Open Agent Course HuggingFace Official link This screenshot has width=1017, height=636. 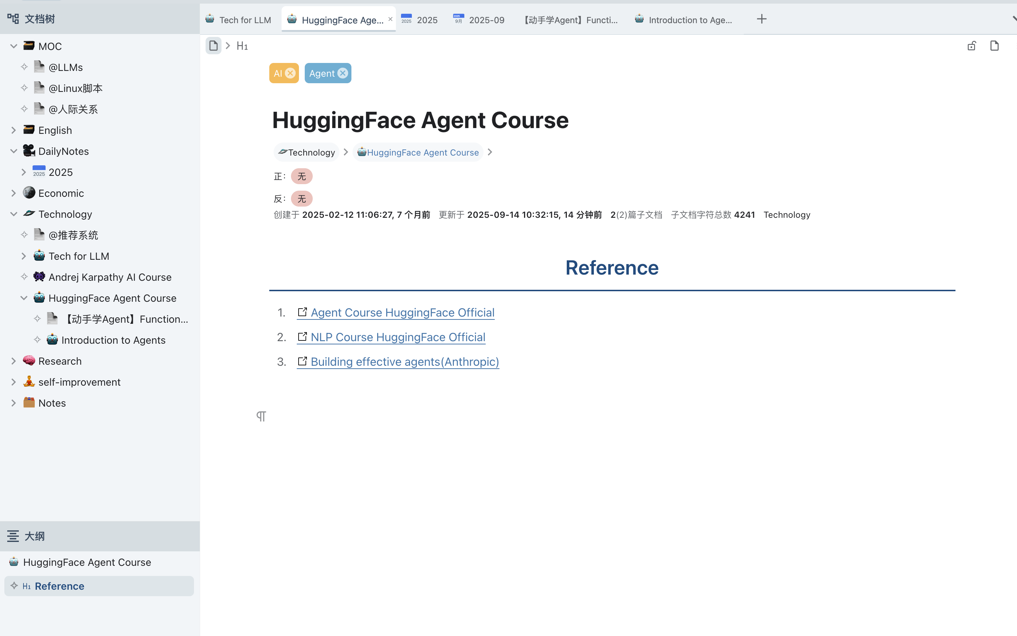pyautogui.click(x=402, y=313)
